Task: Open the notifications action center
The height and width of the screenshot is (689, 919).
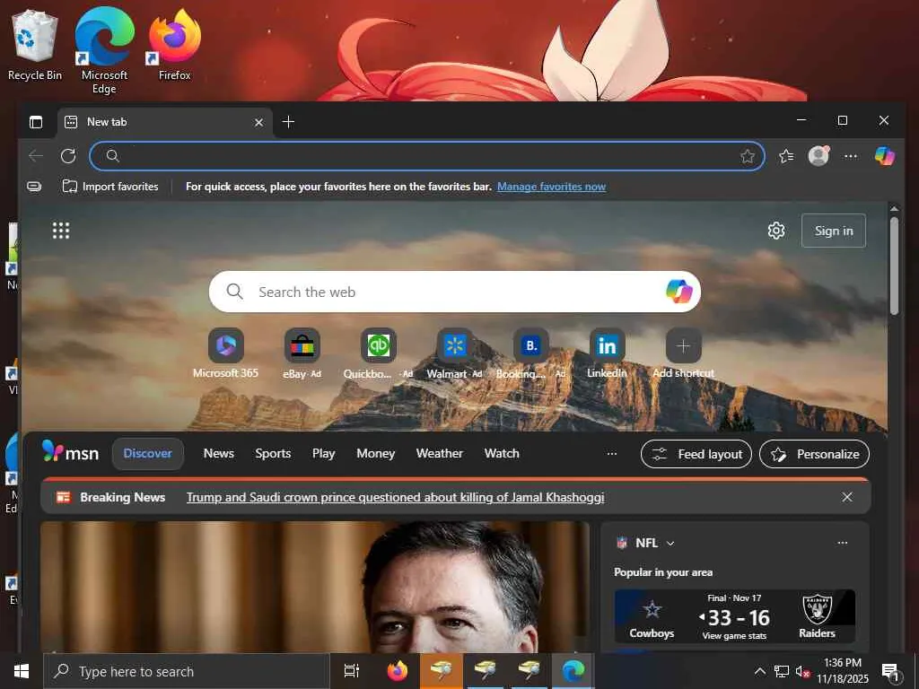Action: click(x=890, y=673)
